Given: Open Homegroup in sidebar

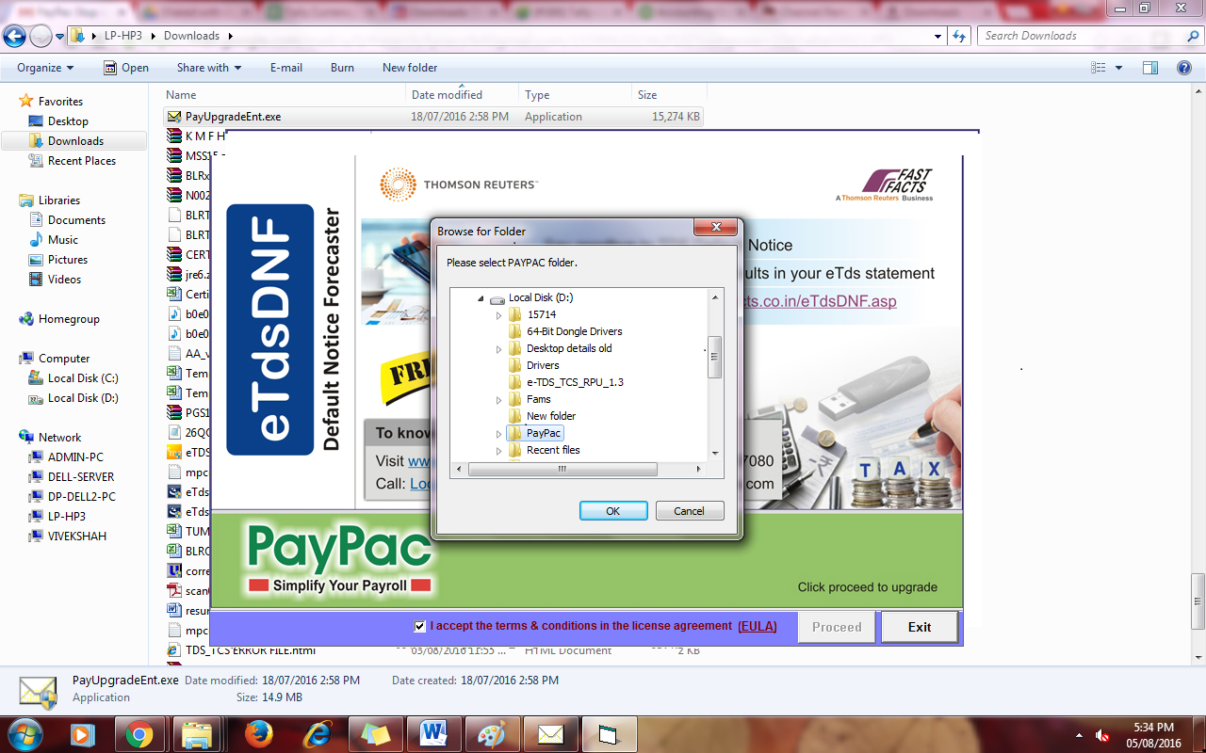Looking at the screenshot, I should (69, 319).
